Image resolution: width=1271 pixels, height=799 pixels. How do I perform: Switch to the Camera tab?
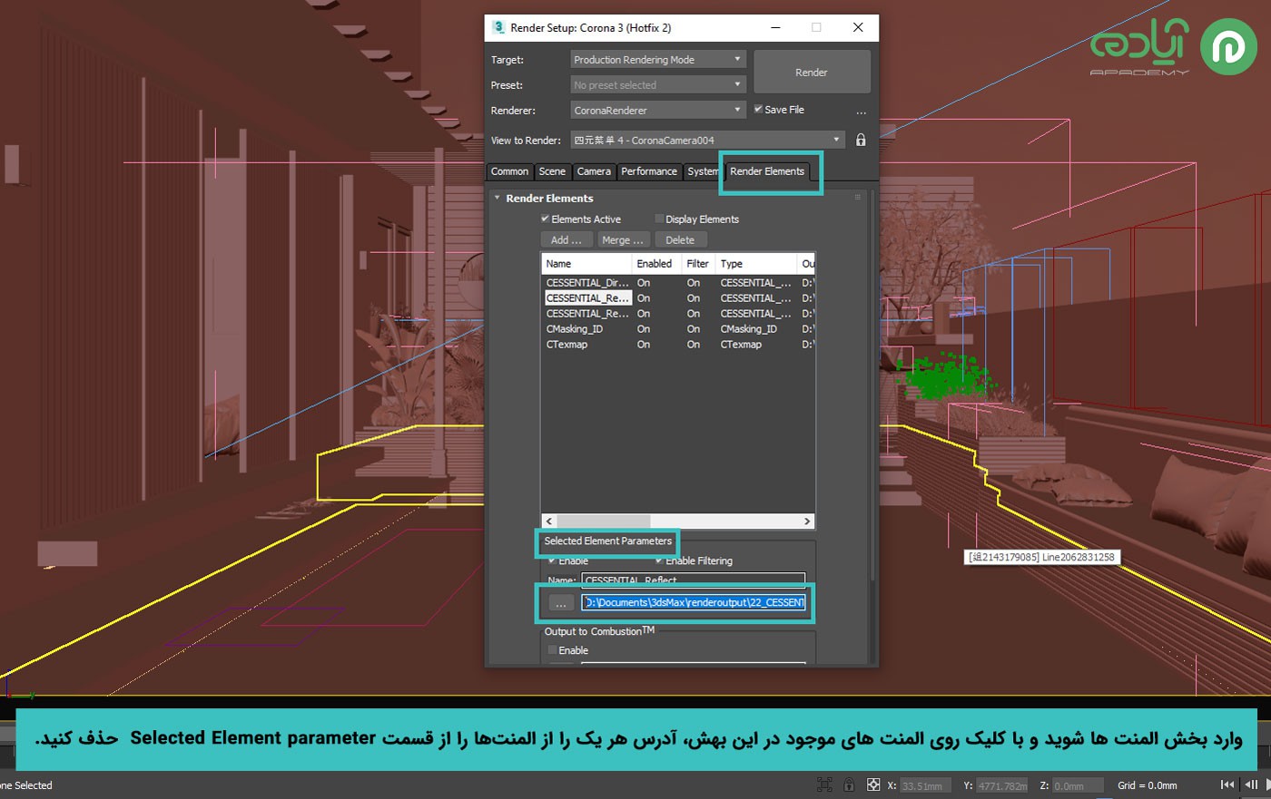594,171
